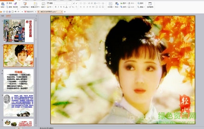Viewport: 204px width, 129px height.
Task: Toggle Italic formatting
Action: pos(58,7)
